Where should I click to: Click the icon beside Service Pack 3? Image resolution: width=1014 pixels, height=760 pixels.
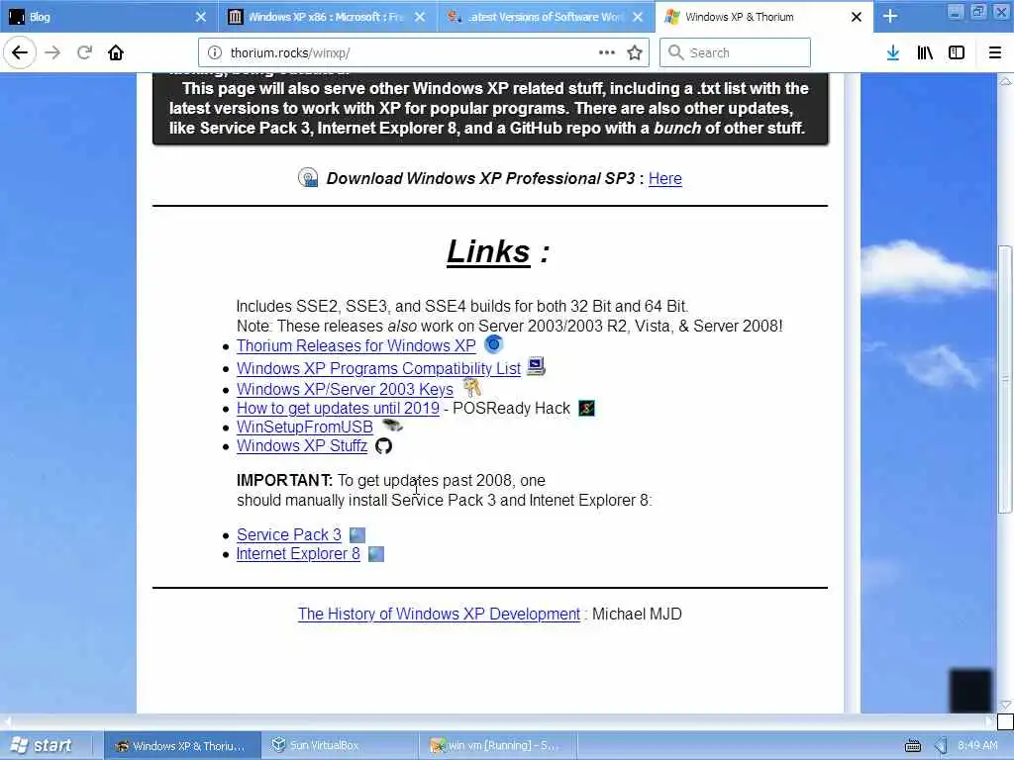357,535
